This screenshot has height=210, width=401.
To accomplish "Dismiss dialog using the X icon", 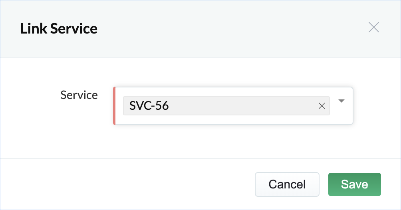I will point(373,28).
